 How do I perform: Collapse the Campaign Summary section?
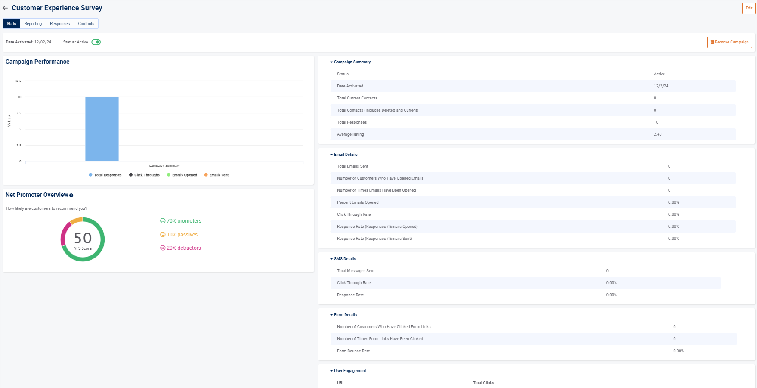point(331,62)
